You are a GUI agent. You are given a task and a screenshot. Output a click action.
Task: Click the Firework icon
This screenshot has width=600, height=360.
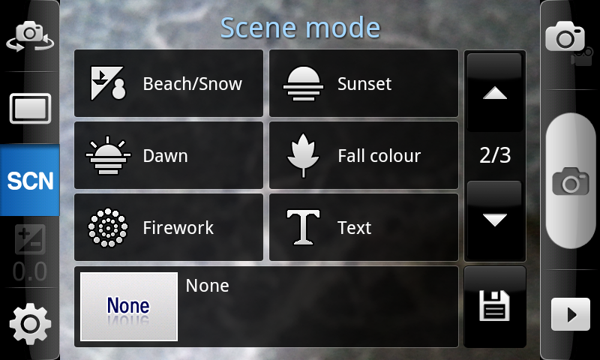[108, 228]
